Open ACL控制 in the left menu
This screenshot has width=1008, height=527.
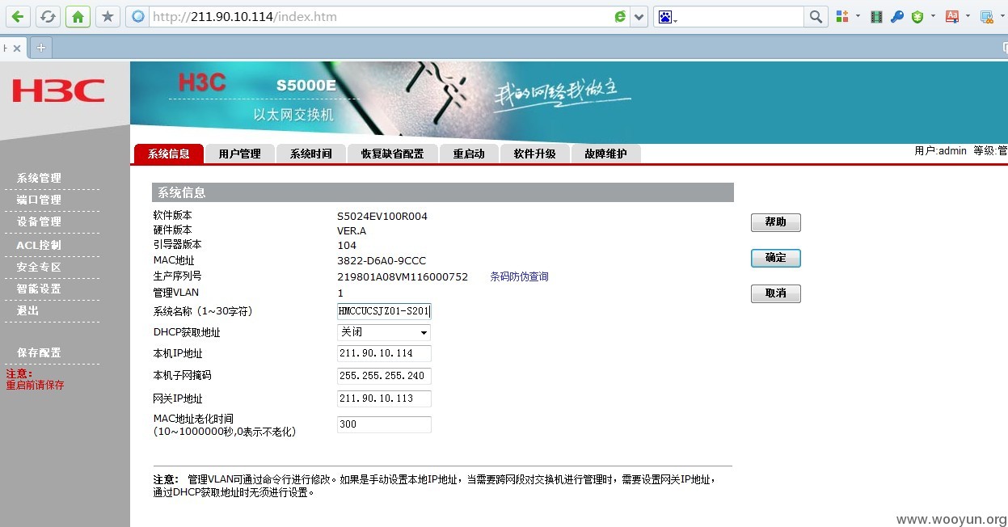pos(39,245)
